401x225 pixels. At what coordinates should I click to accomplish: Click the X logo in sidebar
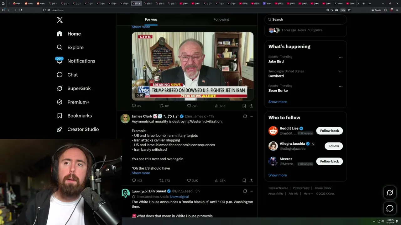coord(60,20)
